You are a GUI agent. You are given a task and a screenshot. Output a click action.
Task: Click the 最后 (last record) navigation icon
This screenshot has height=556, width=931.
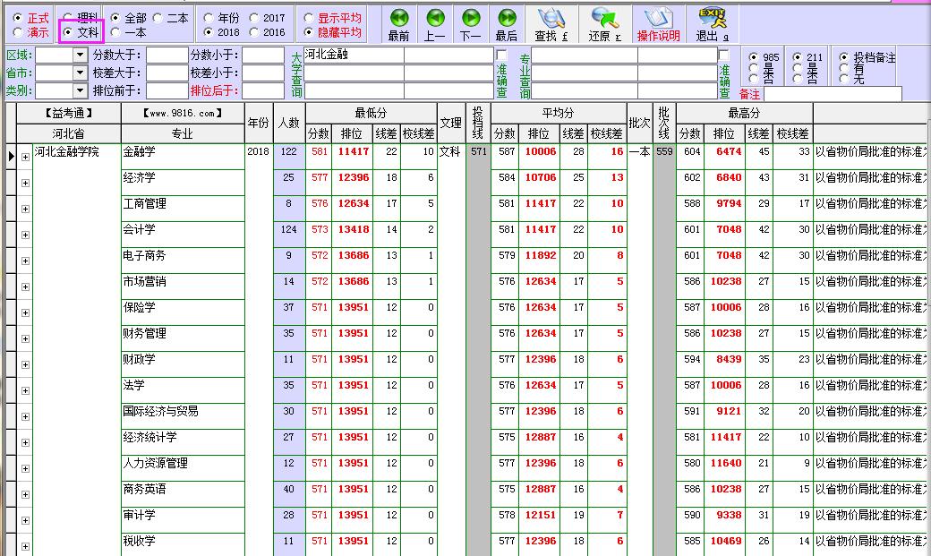[x=507, y=19]
